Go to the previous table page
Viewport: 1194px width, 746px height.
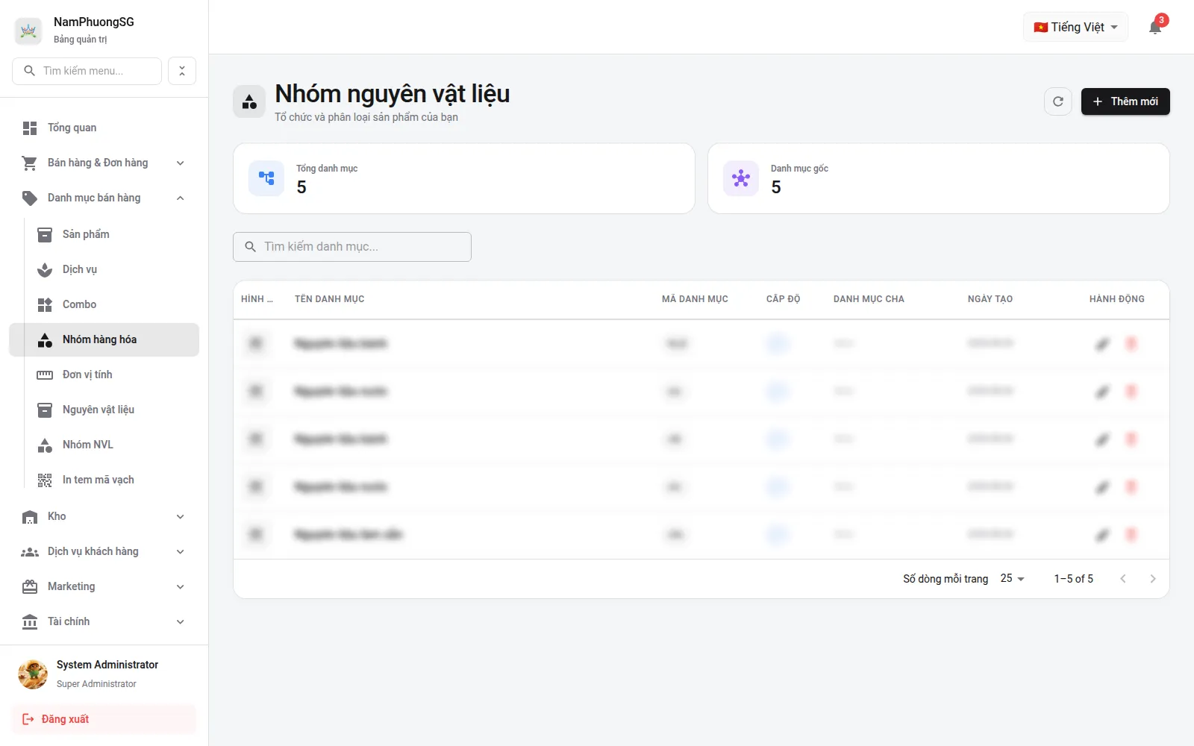pos(1123,579)
